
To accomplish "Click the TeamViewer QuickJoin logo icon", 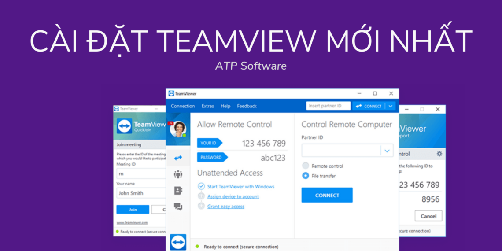I will (x=124, y=126).
